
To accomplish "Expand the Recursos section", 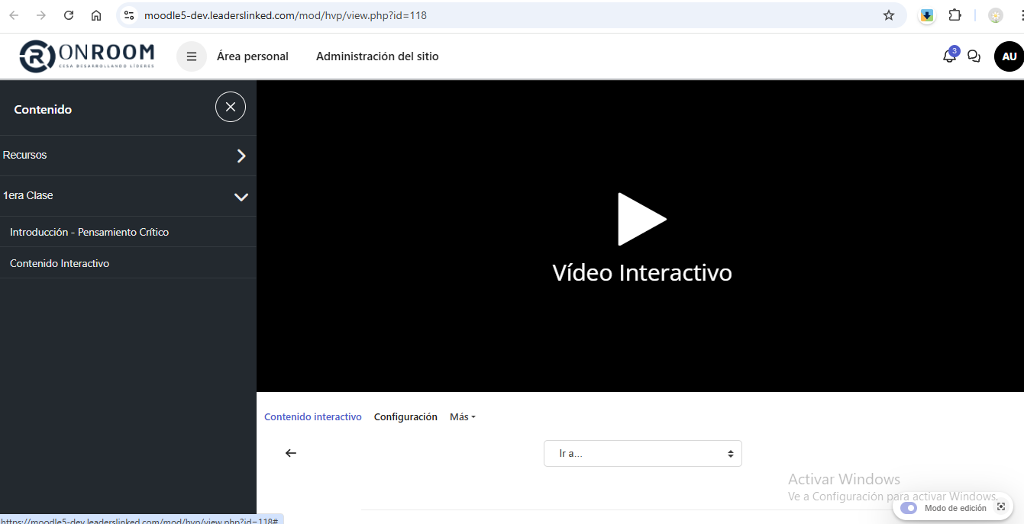I will pos(241,156).
